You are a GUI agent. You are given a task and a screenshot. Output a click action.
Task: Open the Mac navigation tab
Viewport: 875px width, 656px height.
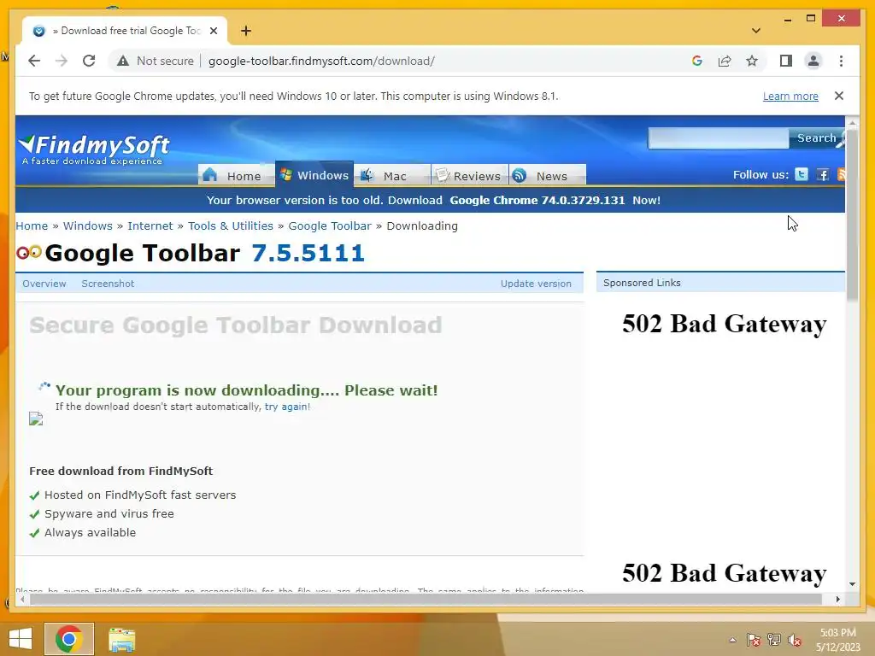(391, 175)
